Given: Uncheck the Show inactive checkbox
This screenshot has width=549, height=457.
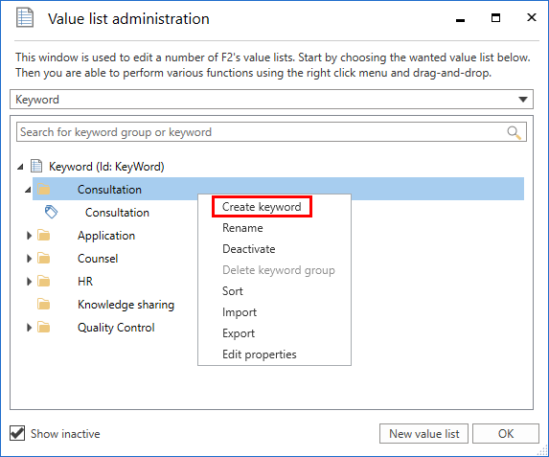Looking at the screenshot, I should click(x=17, y=433).
